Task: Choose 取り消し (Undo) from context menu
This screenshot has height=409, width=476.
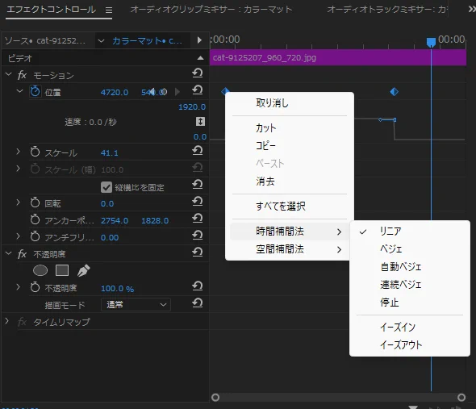Action: (x=290, y=103)
